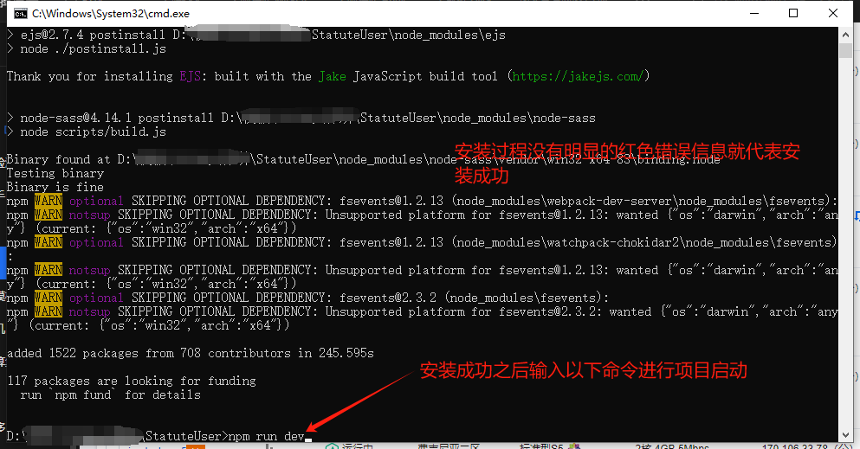Image resolution: width=860 pixels, height=449 pixels.
Task: Click the typed command npm run dev
Action: [x=266, y=436]
